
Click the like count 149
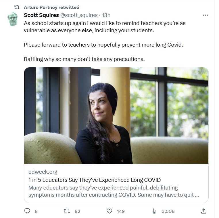point(121,211)
